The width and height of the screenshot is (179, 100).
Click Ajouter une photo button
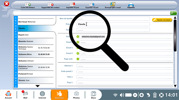coord(162,20)
